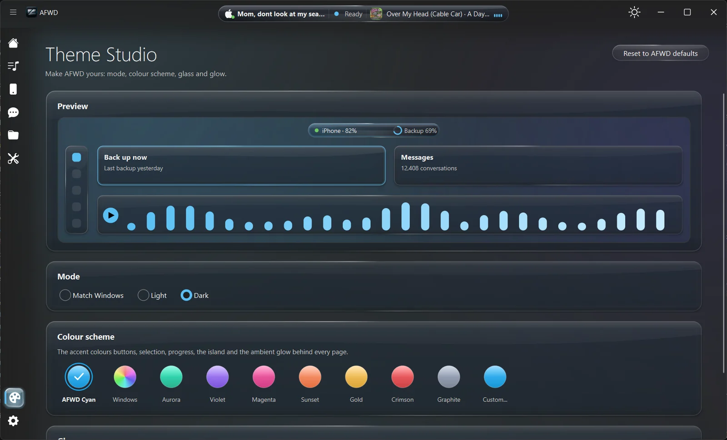The image size is (727, 440).
Task: Open the Custom... colour picker swatch
Action: 495,377
